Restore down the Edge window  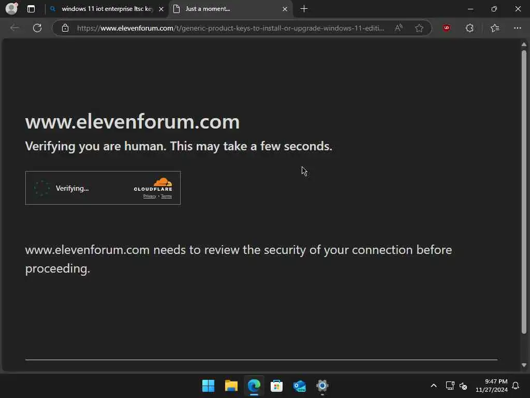coord(494,9)
